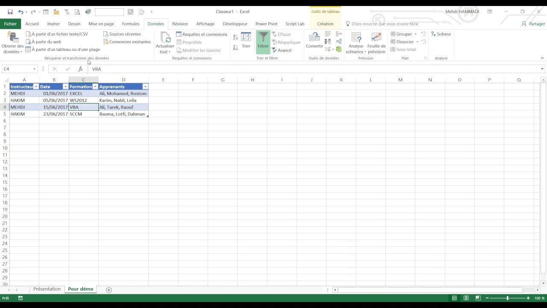Expand the Dissocier dropdown arrow
547x308 pixels.
click(417, 42)
